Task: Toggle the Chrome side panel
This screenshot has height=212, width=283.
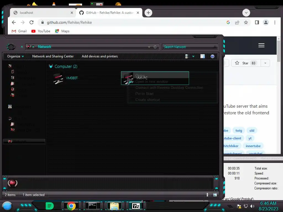Action: tap(257, 22)
